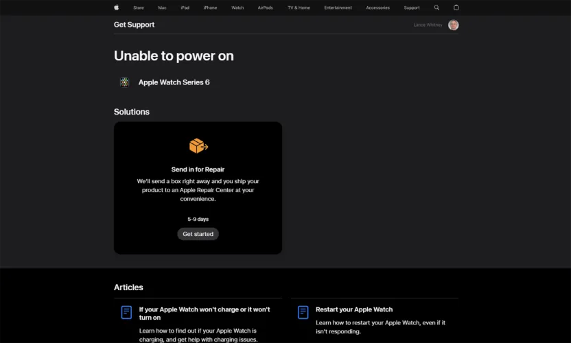Open the Store menu

[139, 8]
